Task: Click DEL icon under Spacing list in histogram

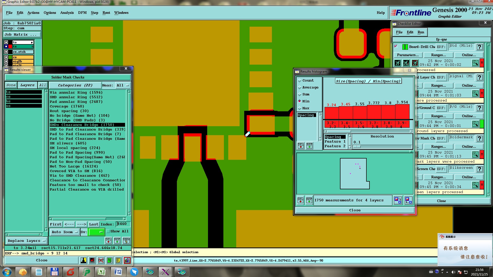Action: coord(301,145)
